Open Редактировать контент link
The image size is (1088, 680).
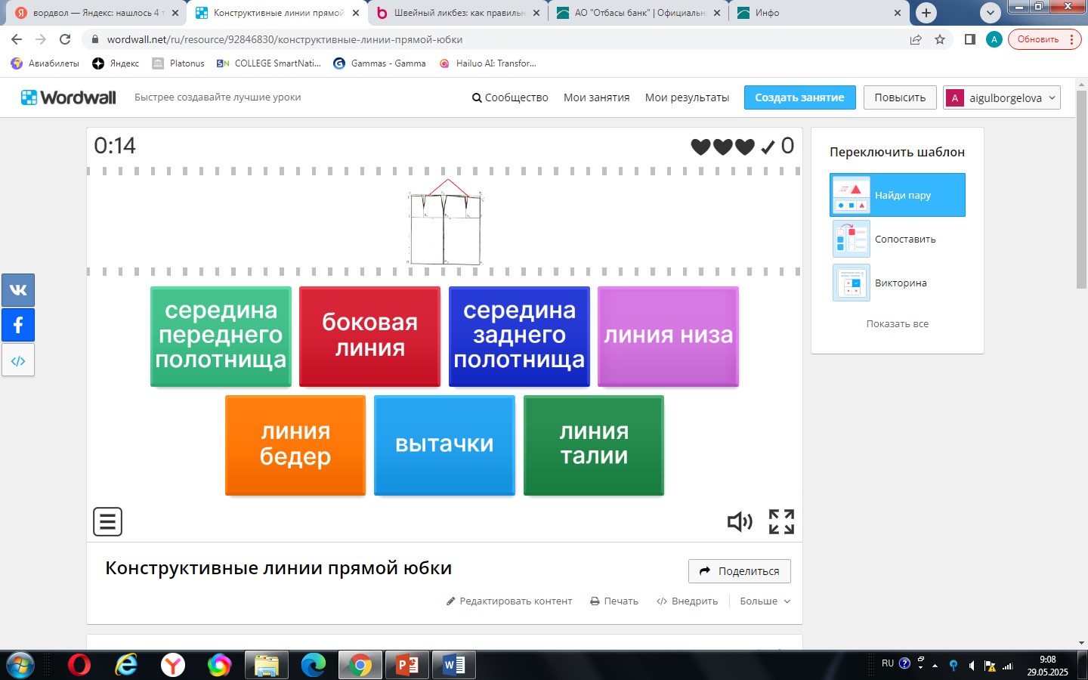[x=509, y=601]
